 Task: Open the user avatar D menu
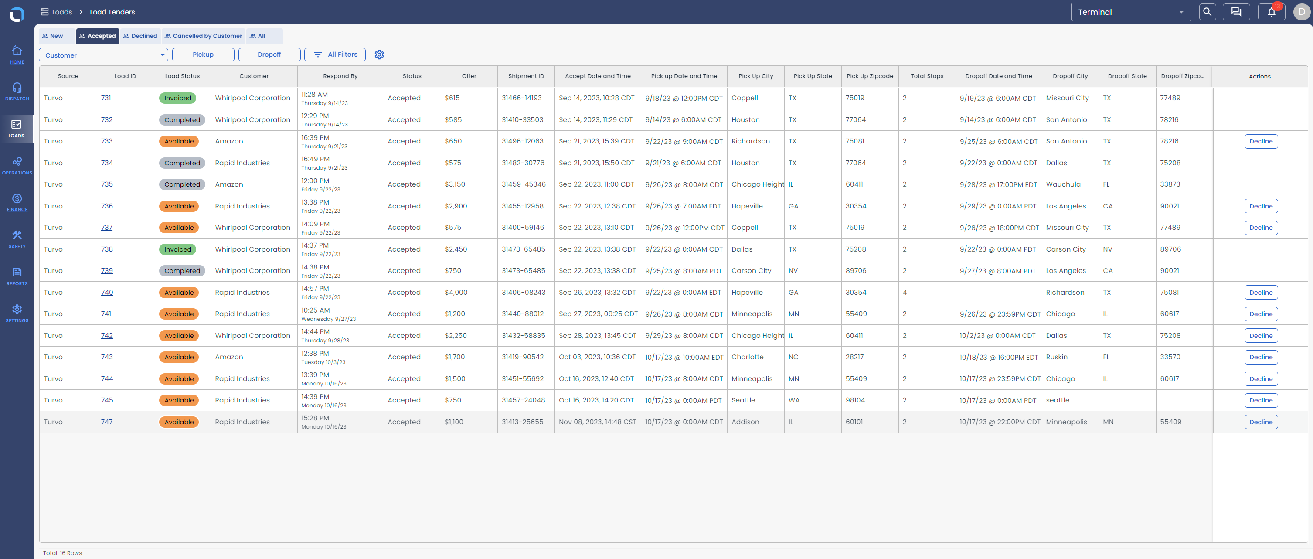click(1301, 12)
